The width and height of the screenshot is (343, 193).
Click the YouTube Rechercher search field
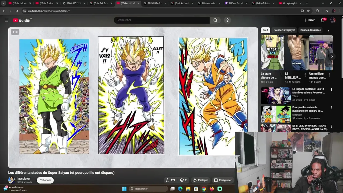click(x=162, y=20)
